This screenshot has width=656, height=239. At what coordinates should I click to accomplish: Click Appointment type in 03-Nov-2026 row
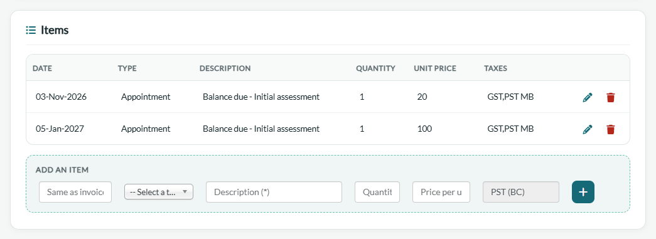146,97
